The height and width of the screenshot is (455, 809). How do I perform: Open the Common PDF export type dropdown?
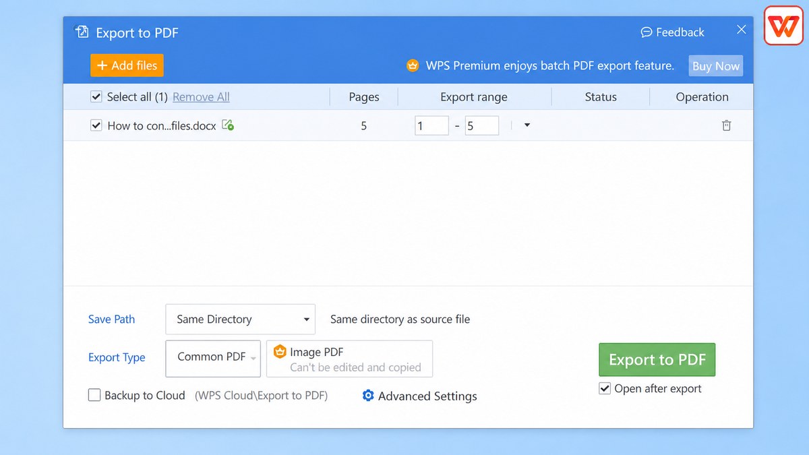(x=213, y=358)
